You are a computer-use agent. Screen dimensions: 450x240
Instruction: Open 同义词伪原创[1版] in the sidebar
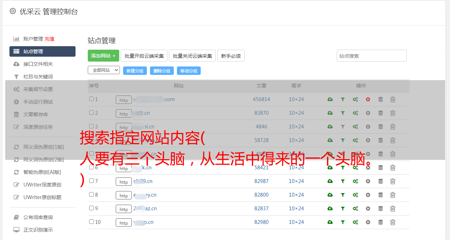[44, 147]
